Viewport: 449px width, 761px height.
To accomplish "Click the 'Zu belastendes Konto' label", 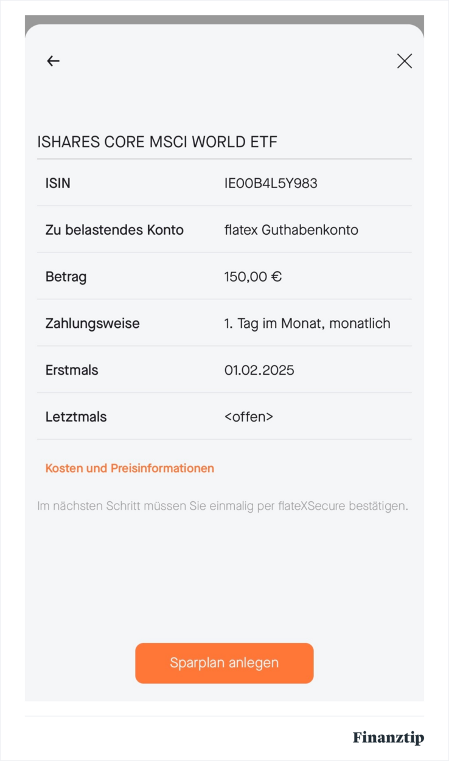I will pos(114,230).
